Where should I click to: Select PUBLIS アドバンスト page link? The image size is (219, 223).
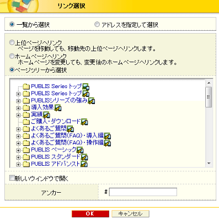click(x=55, y=164)
